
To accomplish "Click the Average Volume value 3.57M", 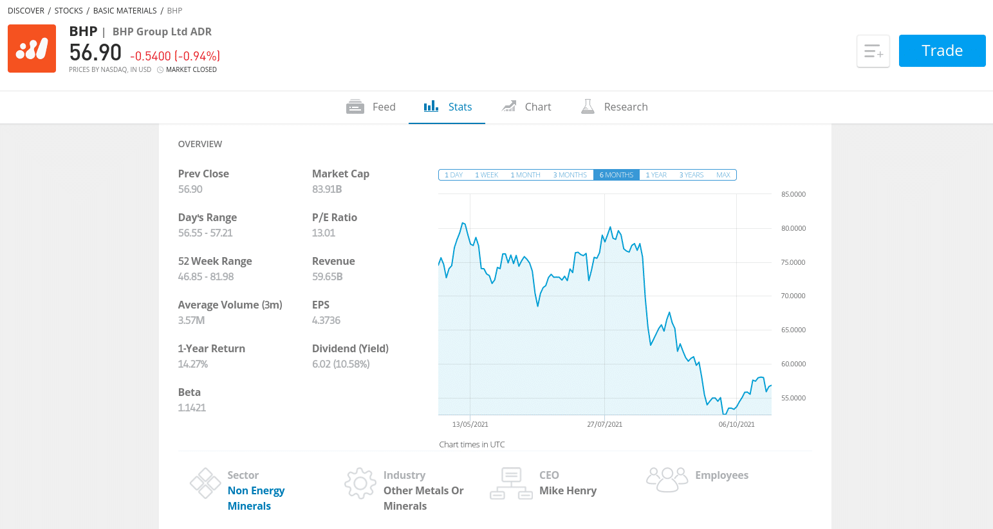I will 192,320.
